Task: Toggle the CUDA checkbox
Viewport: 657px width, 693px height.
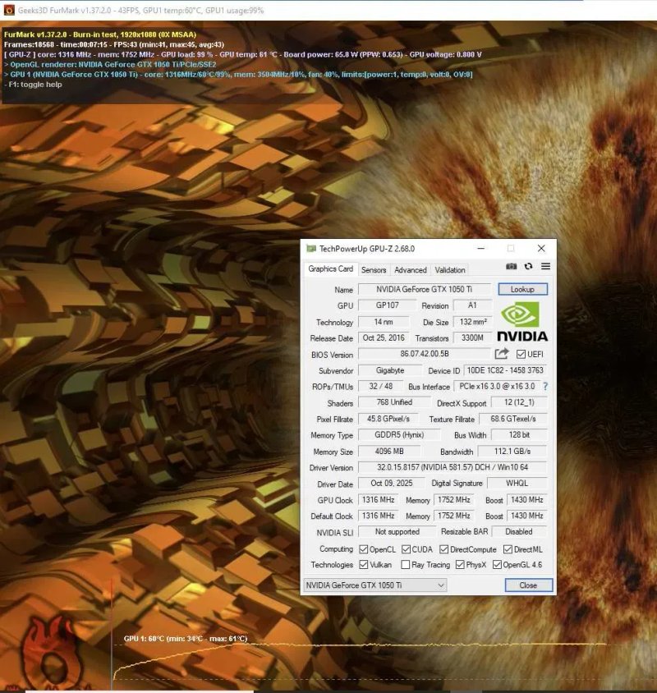Action: point(406,549)
